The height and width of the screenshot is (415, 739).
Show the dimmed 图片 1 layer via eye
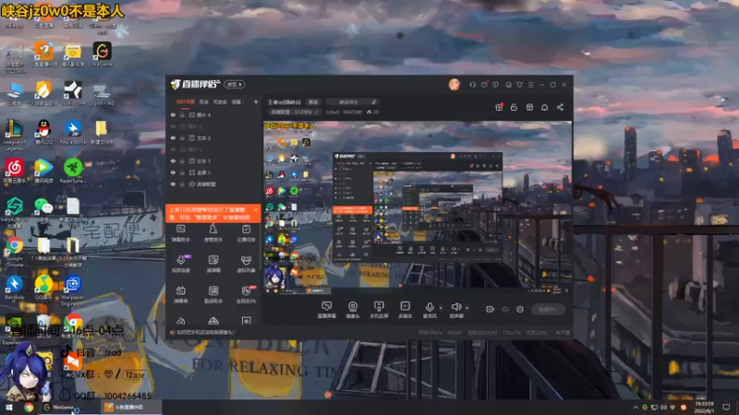pos(173,149)
